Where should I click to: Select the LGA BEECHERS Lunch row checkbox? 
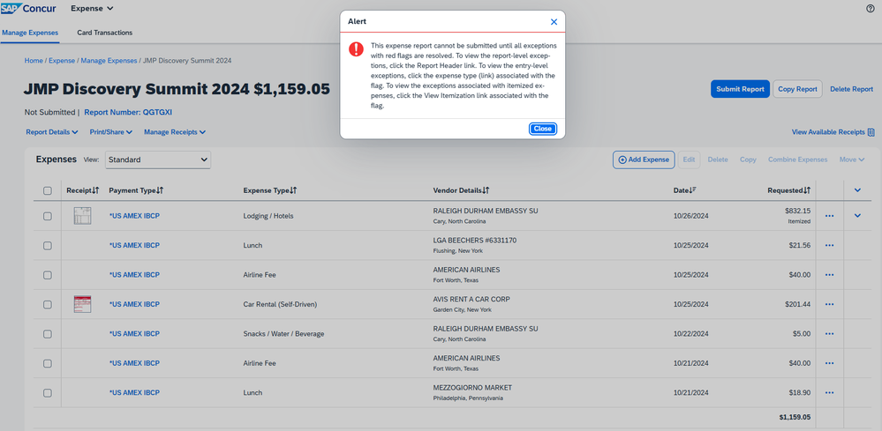coord(48,245)
